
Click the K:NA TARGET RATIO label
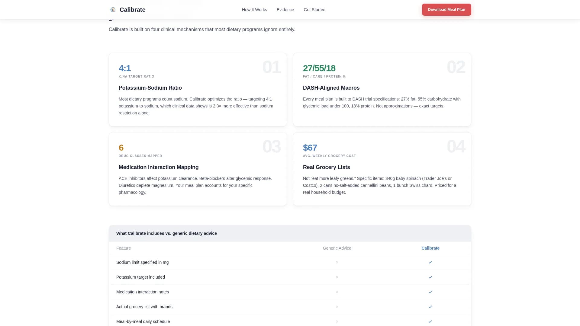tap(137, 77)
